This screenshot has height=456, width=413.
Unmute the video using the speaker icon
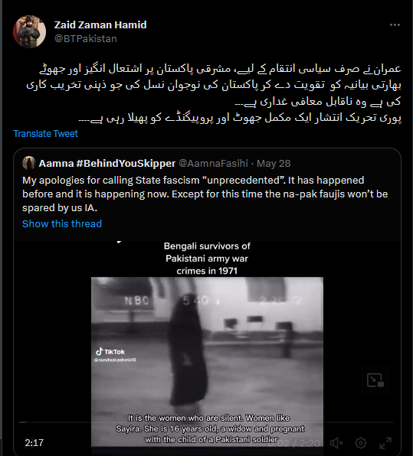pyautogui.click(x=336, y=443)
